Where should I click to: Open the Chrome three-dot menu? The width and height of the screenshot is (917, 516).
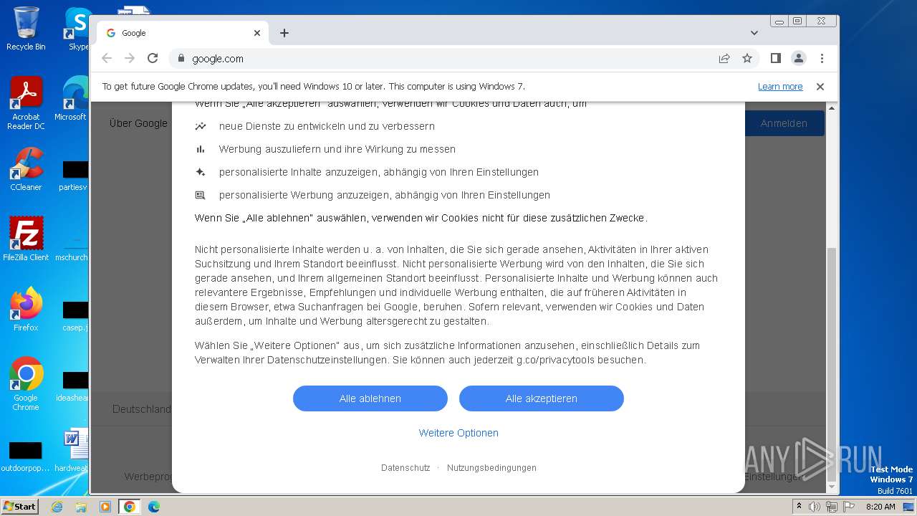pos(822,58)
